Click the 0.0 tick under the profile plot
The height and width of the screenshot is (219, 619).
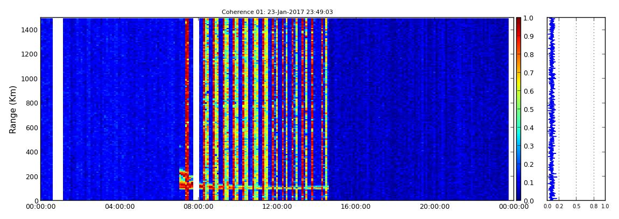547,206
